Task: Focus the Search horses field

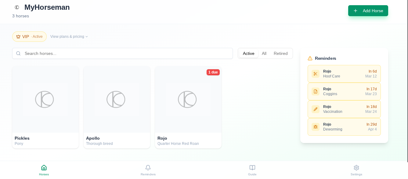Action: 122,53
